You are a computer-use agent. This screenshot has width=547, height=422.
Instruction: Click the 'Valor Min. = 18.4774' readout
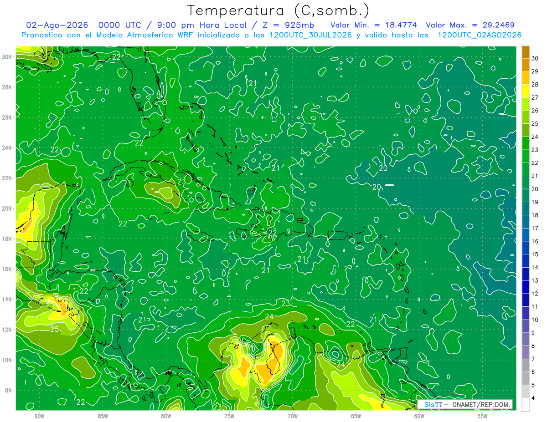click(x=373, y=25)
